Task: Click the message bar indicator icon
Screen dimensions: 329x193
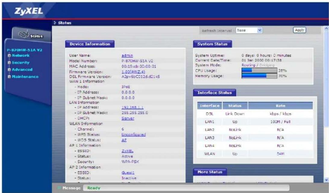Action: pos(59,188)
